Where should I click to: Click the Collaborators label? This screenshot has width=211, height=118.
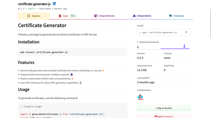tap(144, 90)
